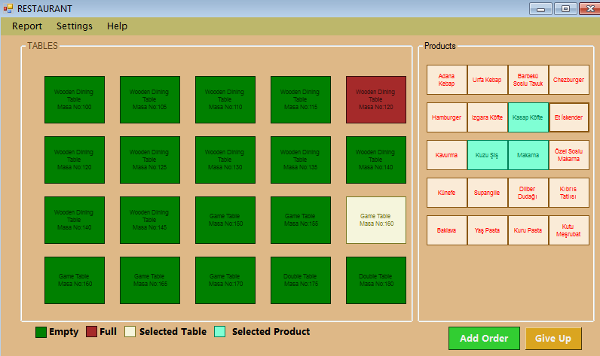Viewport: 600px width, 356px height.
Task: Choose the Supangile product
Action: coord(487,193)
